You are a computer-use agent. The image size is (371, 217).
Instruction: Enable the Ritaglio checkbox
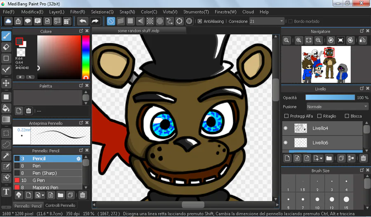[x=319, y=116]
